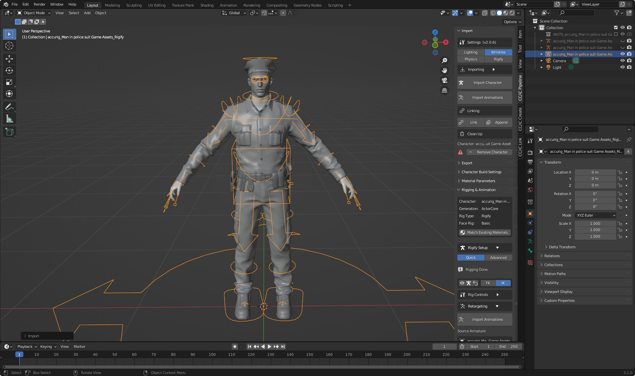Click the pan view hand icon

click(444, 70)
